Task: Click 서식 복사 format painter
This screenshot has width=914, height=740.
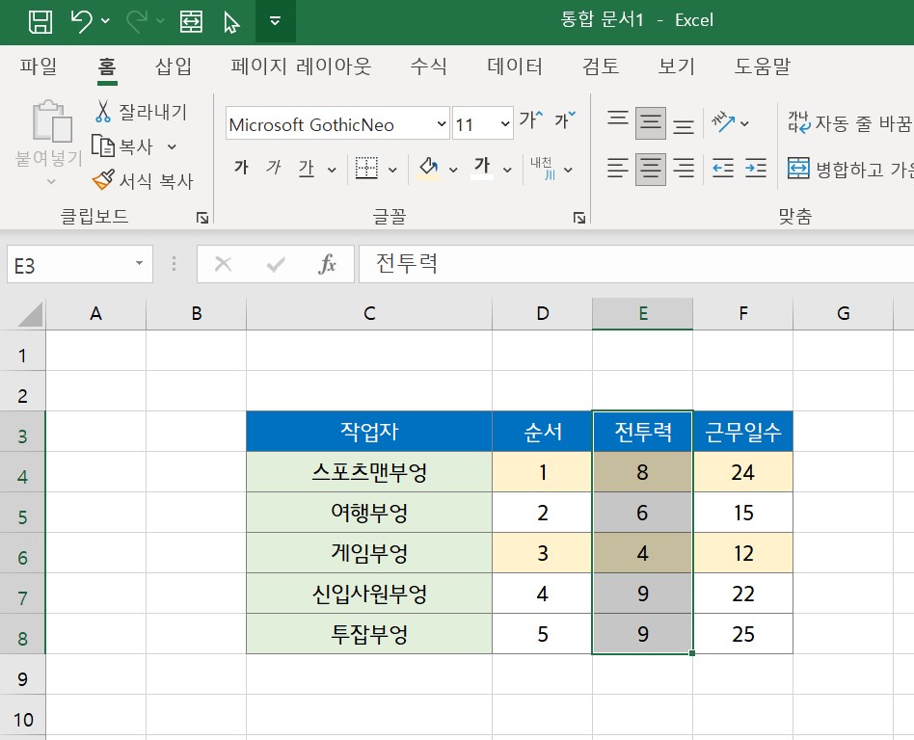Action: (x=143, y=180)
